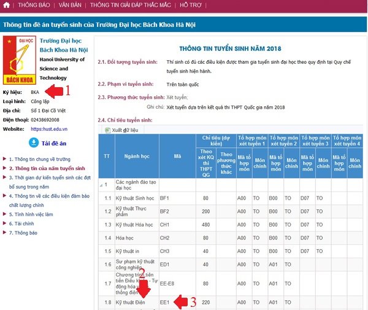The image size is (368, 310).
Task: Select 2. Thông tin của năm tuyển sinh
Action: tap(47, 168)
